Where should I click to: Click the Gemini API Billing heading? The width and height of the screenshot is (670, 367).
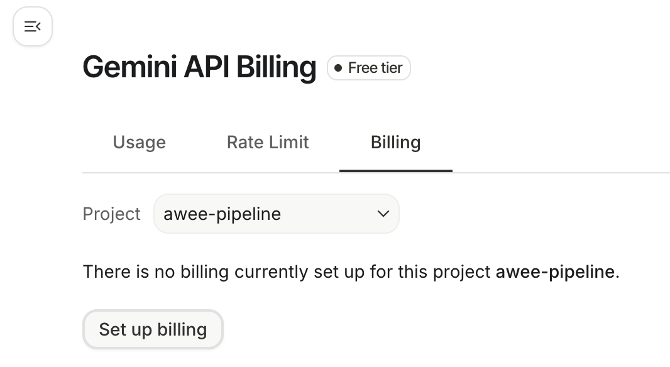pos(199,67)
